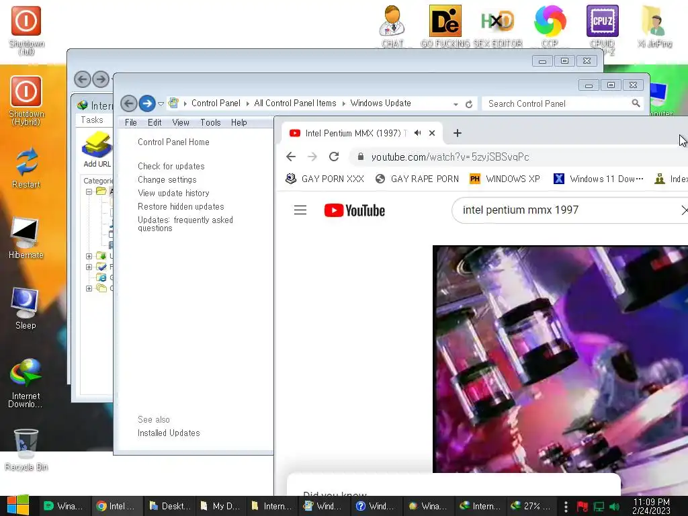Open Internet Download Manager desktop icon

[x=26, y=382]
